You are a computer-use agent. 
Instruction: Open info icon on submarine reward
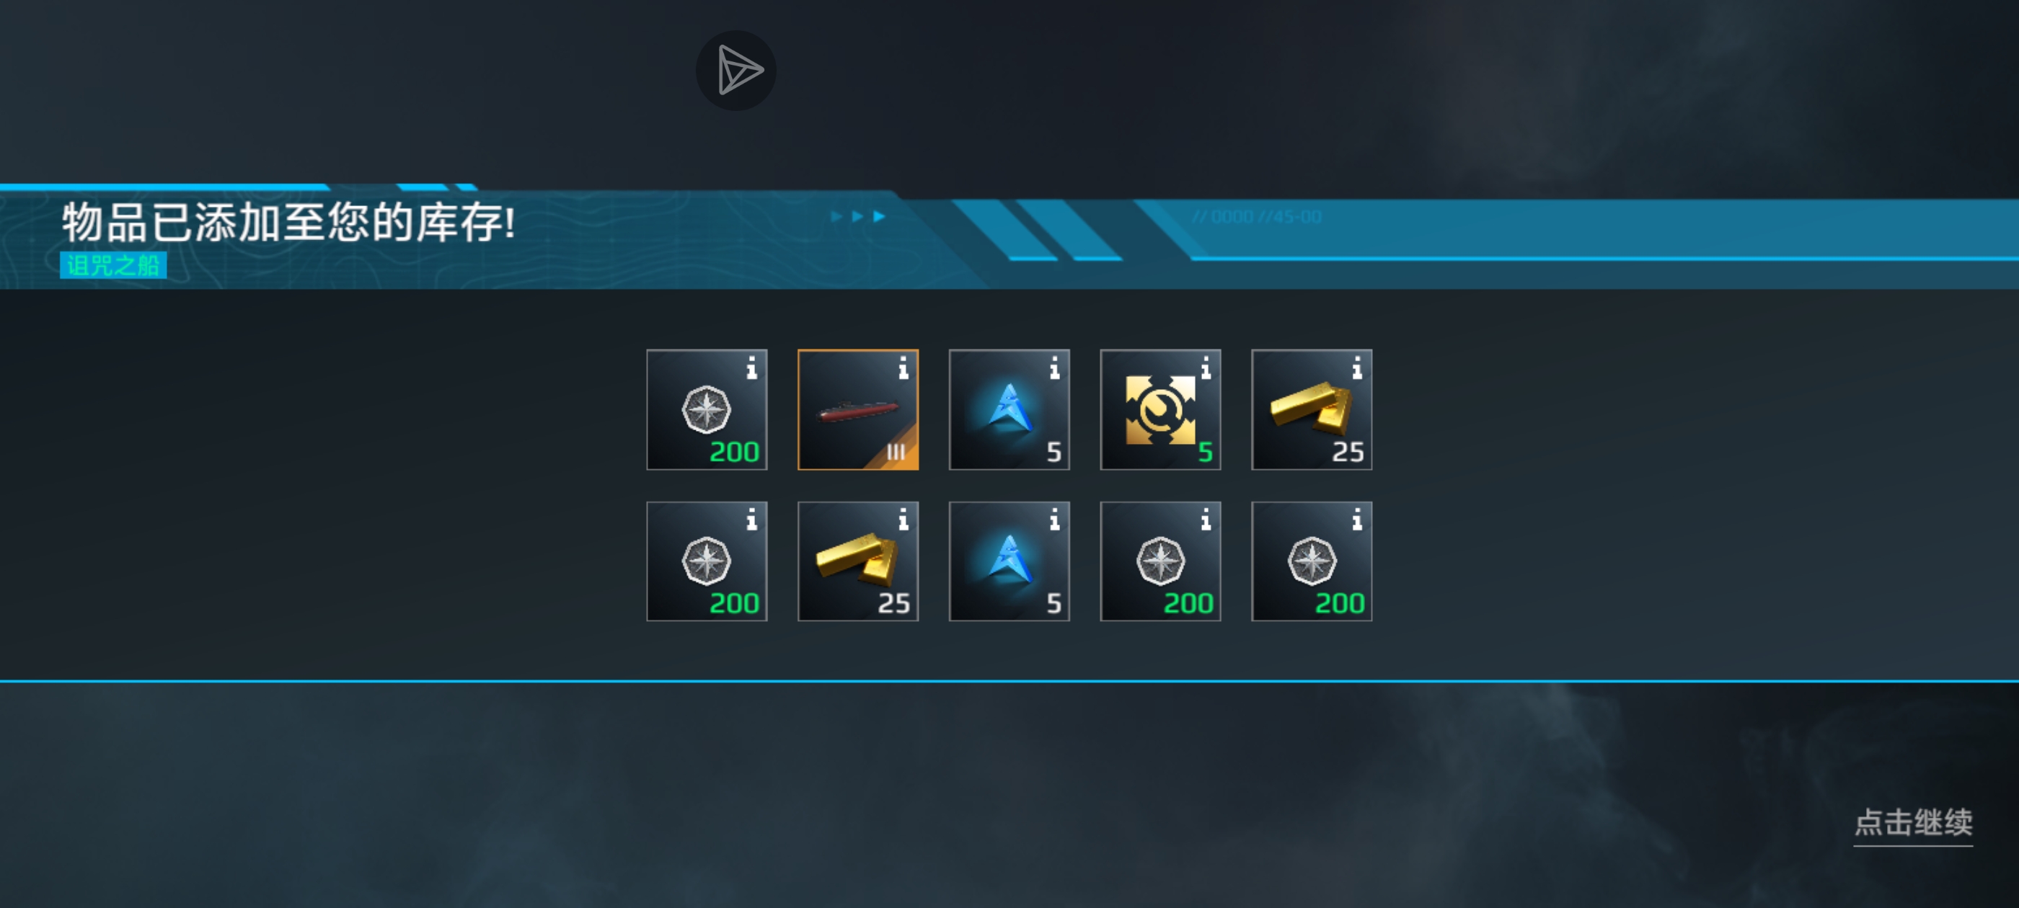(x=903, y=368)
